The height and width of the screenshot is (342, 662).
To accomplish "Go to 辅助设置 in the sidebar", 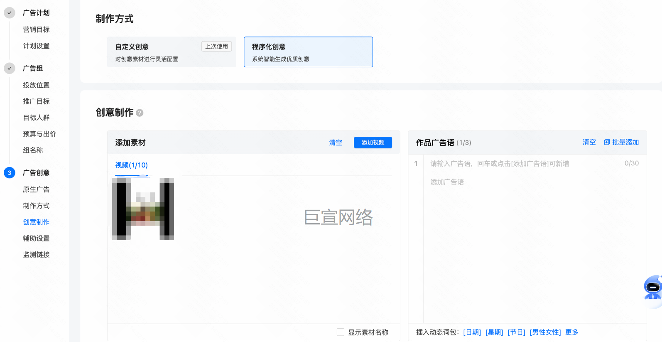I will (36, 239).
